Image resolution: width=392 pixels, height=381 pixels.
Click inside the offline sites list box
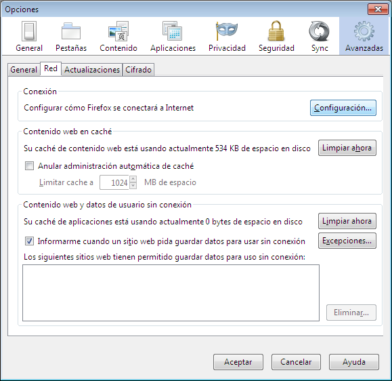(171, 293)
